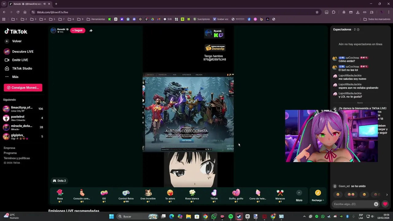Image resolution: width=393 pixels, height=221 pixels.
Task: Open the Suscriptores bookmark
Action: pos(201,19)
